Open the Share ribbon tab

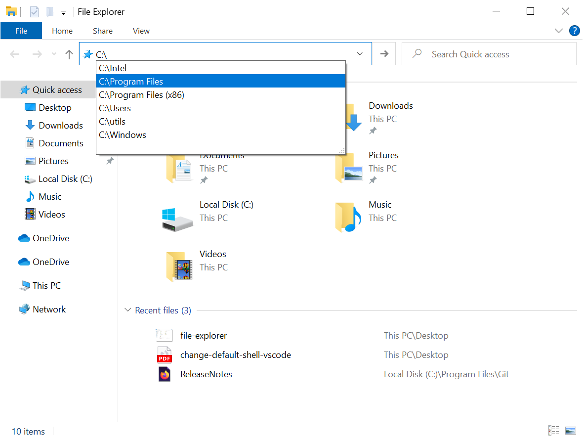pos(102,31)
